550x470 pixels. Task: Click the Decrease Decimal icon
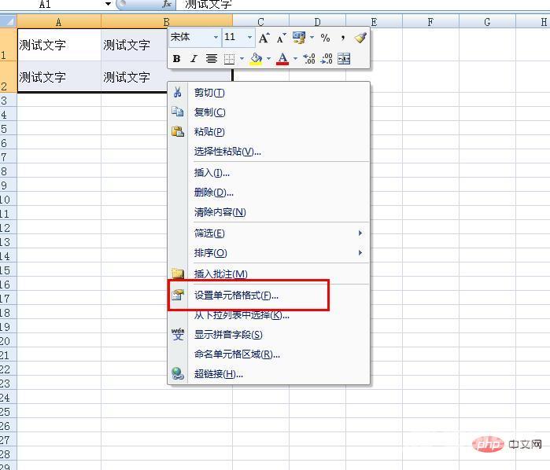(x=326, y=59)
